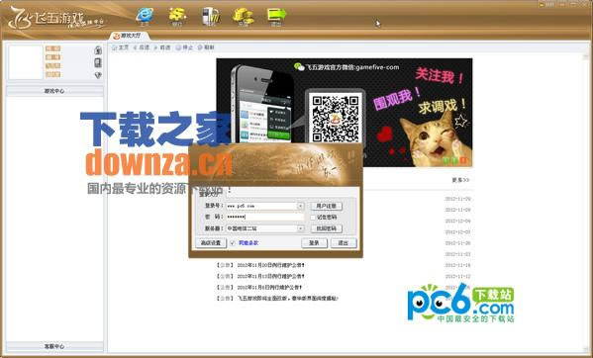Image resolution: width=593 pixels, height=358 pixels.
Task: Click the user registration (用户注册) button
Action: coord(326,206)
